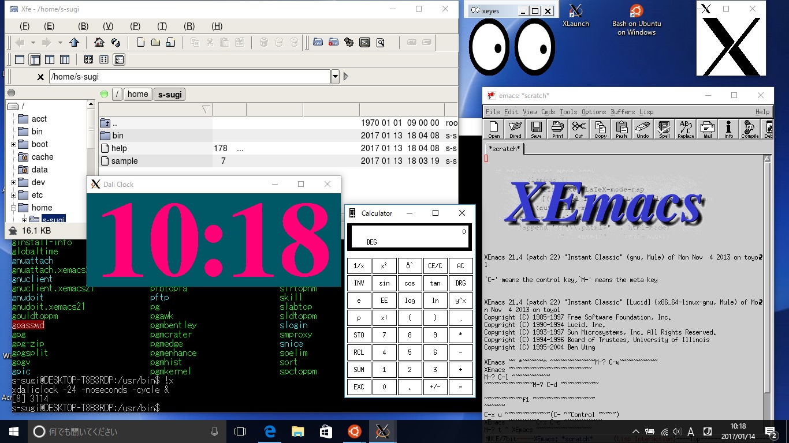789x443 pixels.
Task: Click the Mail icon in XEmacs
Action: [708, 129]
